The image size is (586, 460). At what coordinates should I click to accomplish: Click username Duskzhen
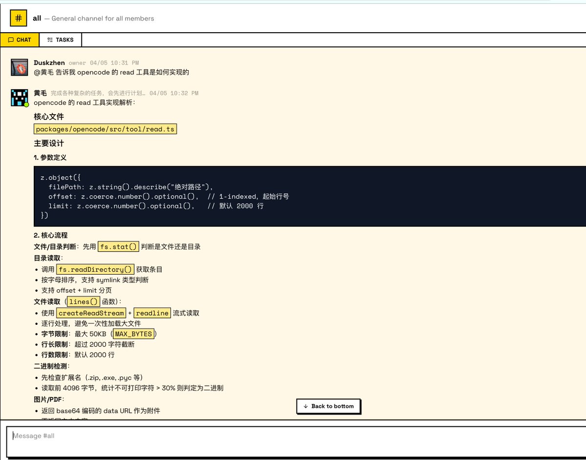49,62
